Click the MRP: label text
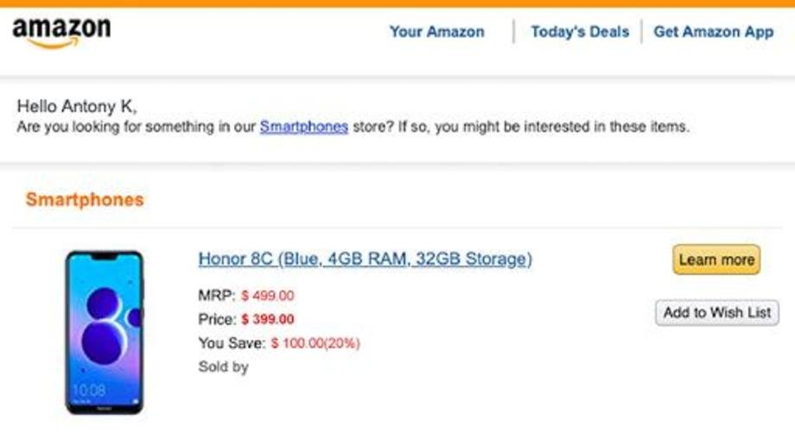Viewport: 795px width, 435px height. coord(217,296)
